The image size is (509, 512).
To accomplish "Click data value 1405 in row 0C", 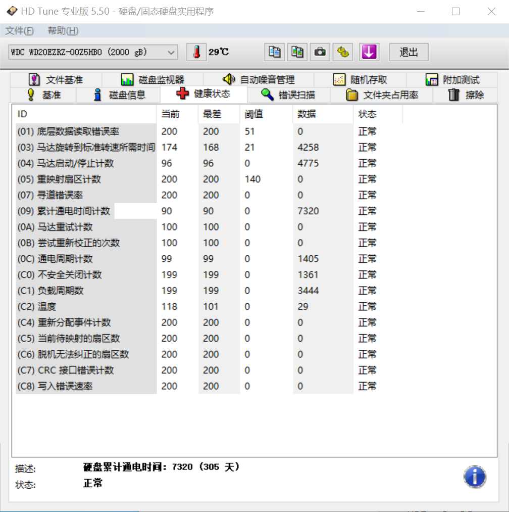I will [308, 259].
